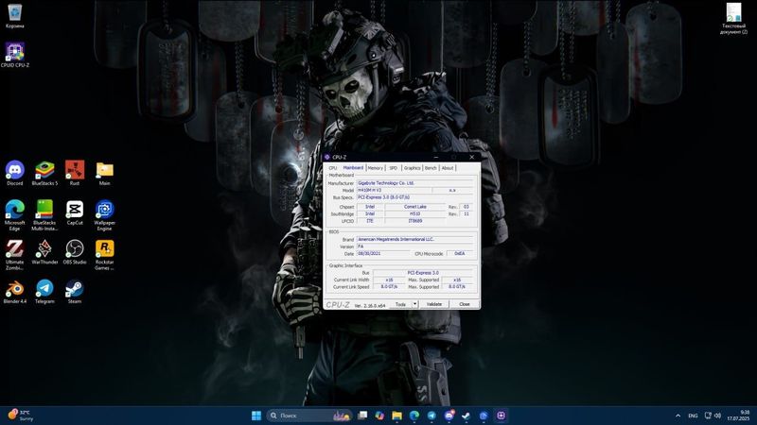Select the Mainboard tab in CPU-Z
The width and height of the screenshot is (757, 425).
(353, 168)
